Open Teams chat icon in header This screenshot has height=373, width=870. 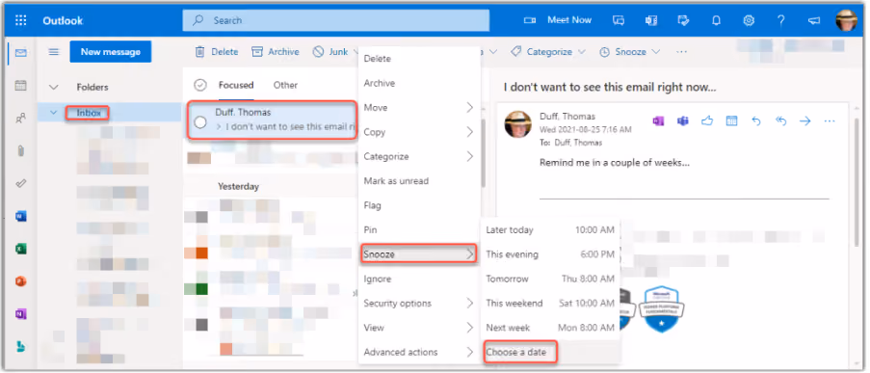pos(619,20)
